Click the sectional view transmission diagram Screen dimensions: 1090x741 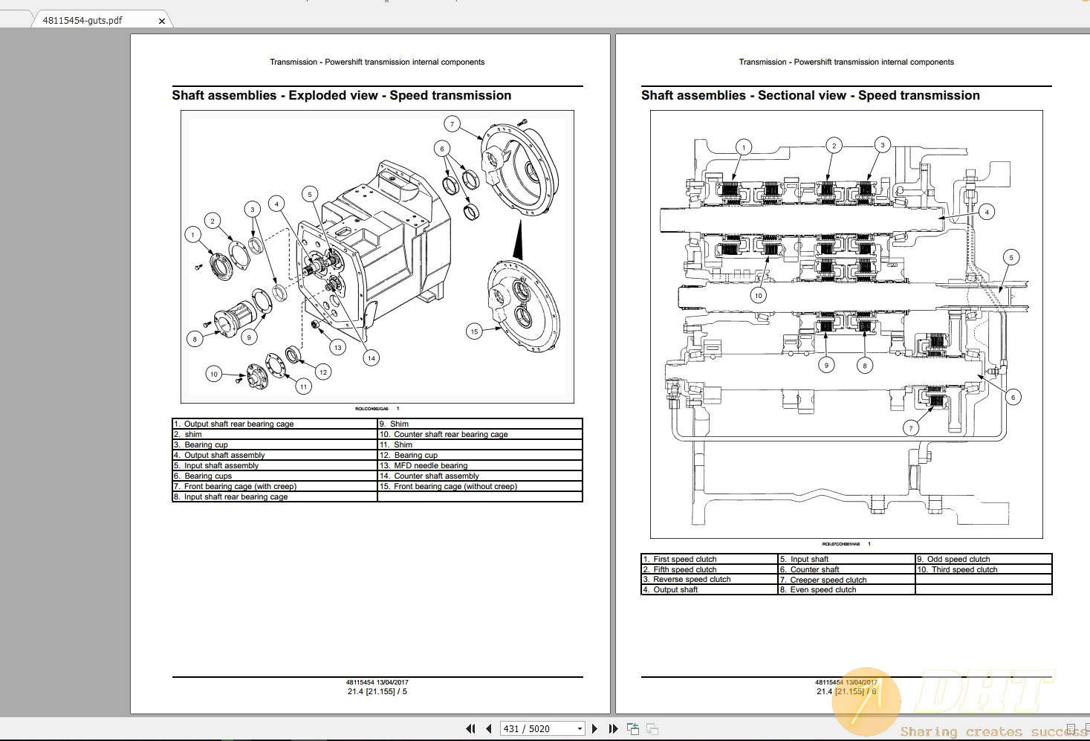click(847, 320)
